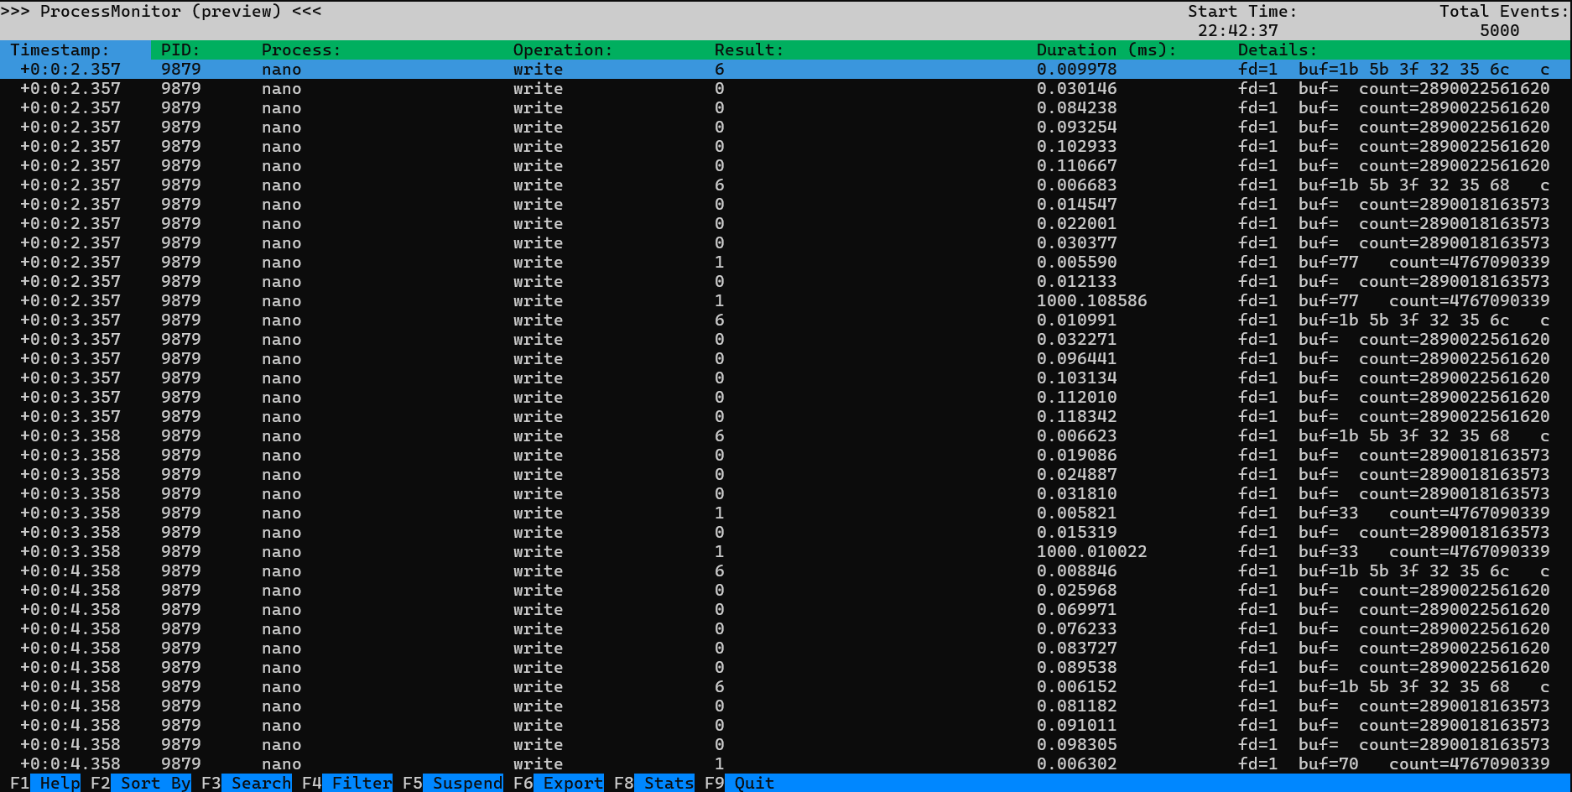The width and height of the screenshot is (1572, 792).
Task: Select the highlighted row with duration 0.009978
Action: 786,70
